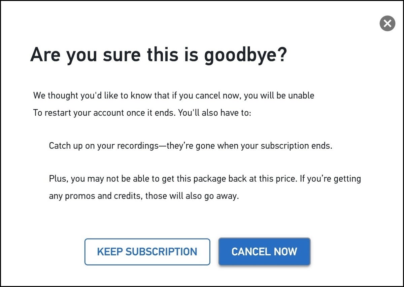Close the goodbye dialog with the X icon
Viewport: 404px width, 287px height.
[387, 24]
